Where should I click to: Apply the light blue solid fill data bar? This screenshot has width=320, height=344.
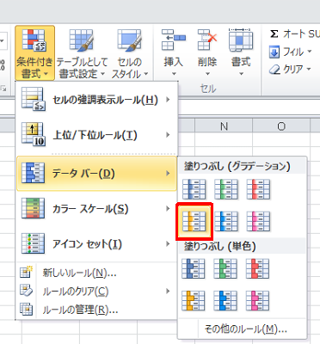click(225, 301)
